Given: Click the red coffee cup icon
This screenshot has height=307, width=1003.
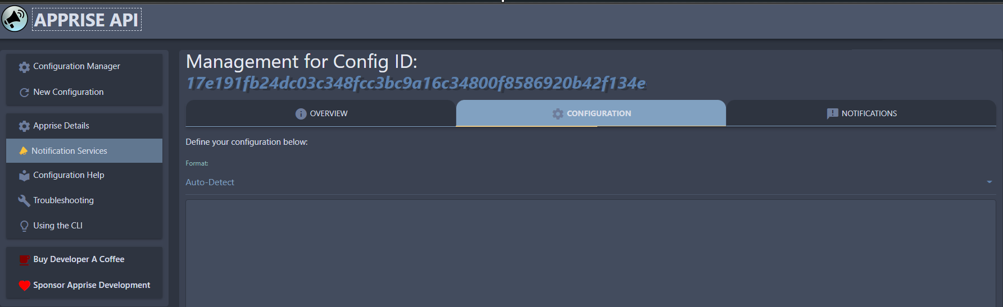Looking at the screenshot, I should pyautogui.click(x=24, y=260).
